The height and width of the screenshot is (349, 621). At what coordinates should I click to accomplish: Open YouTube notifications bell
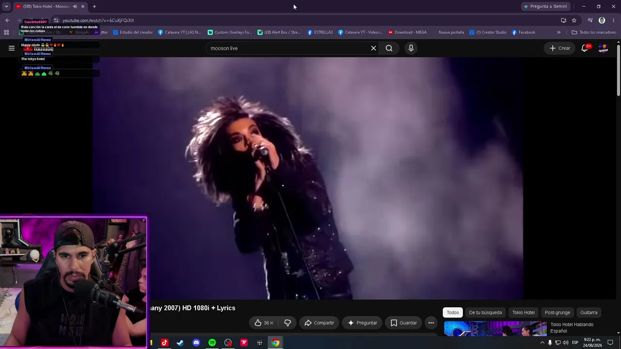pos(585,48)
